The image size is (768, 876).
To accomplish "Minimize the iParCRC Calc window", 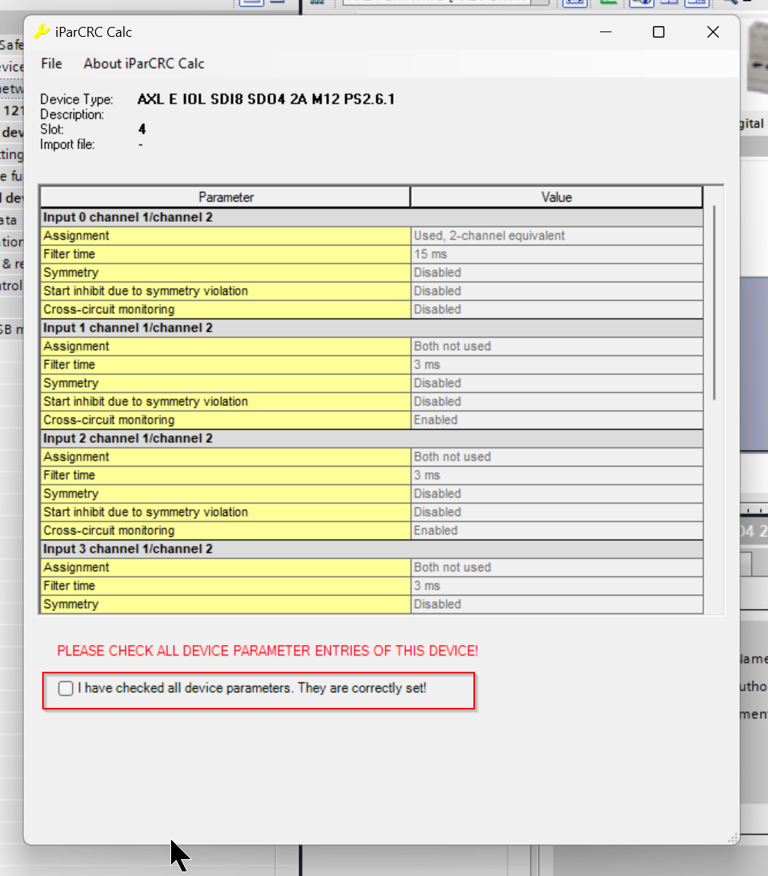I will tap(605, 31).
